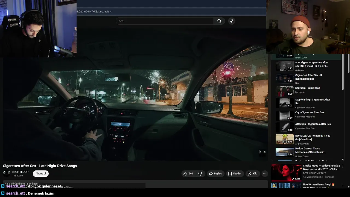
Task: Dislike the video with thumbs-down icon
Action: 200,173
